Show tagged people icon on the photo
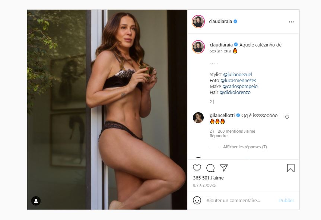 tap(36, 201)
